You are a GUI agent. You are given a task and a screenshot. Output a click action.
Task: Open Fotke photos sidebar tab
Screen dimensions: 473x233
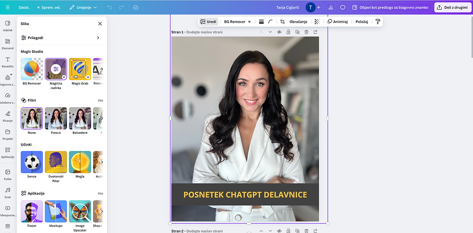8,175
